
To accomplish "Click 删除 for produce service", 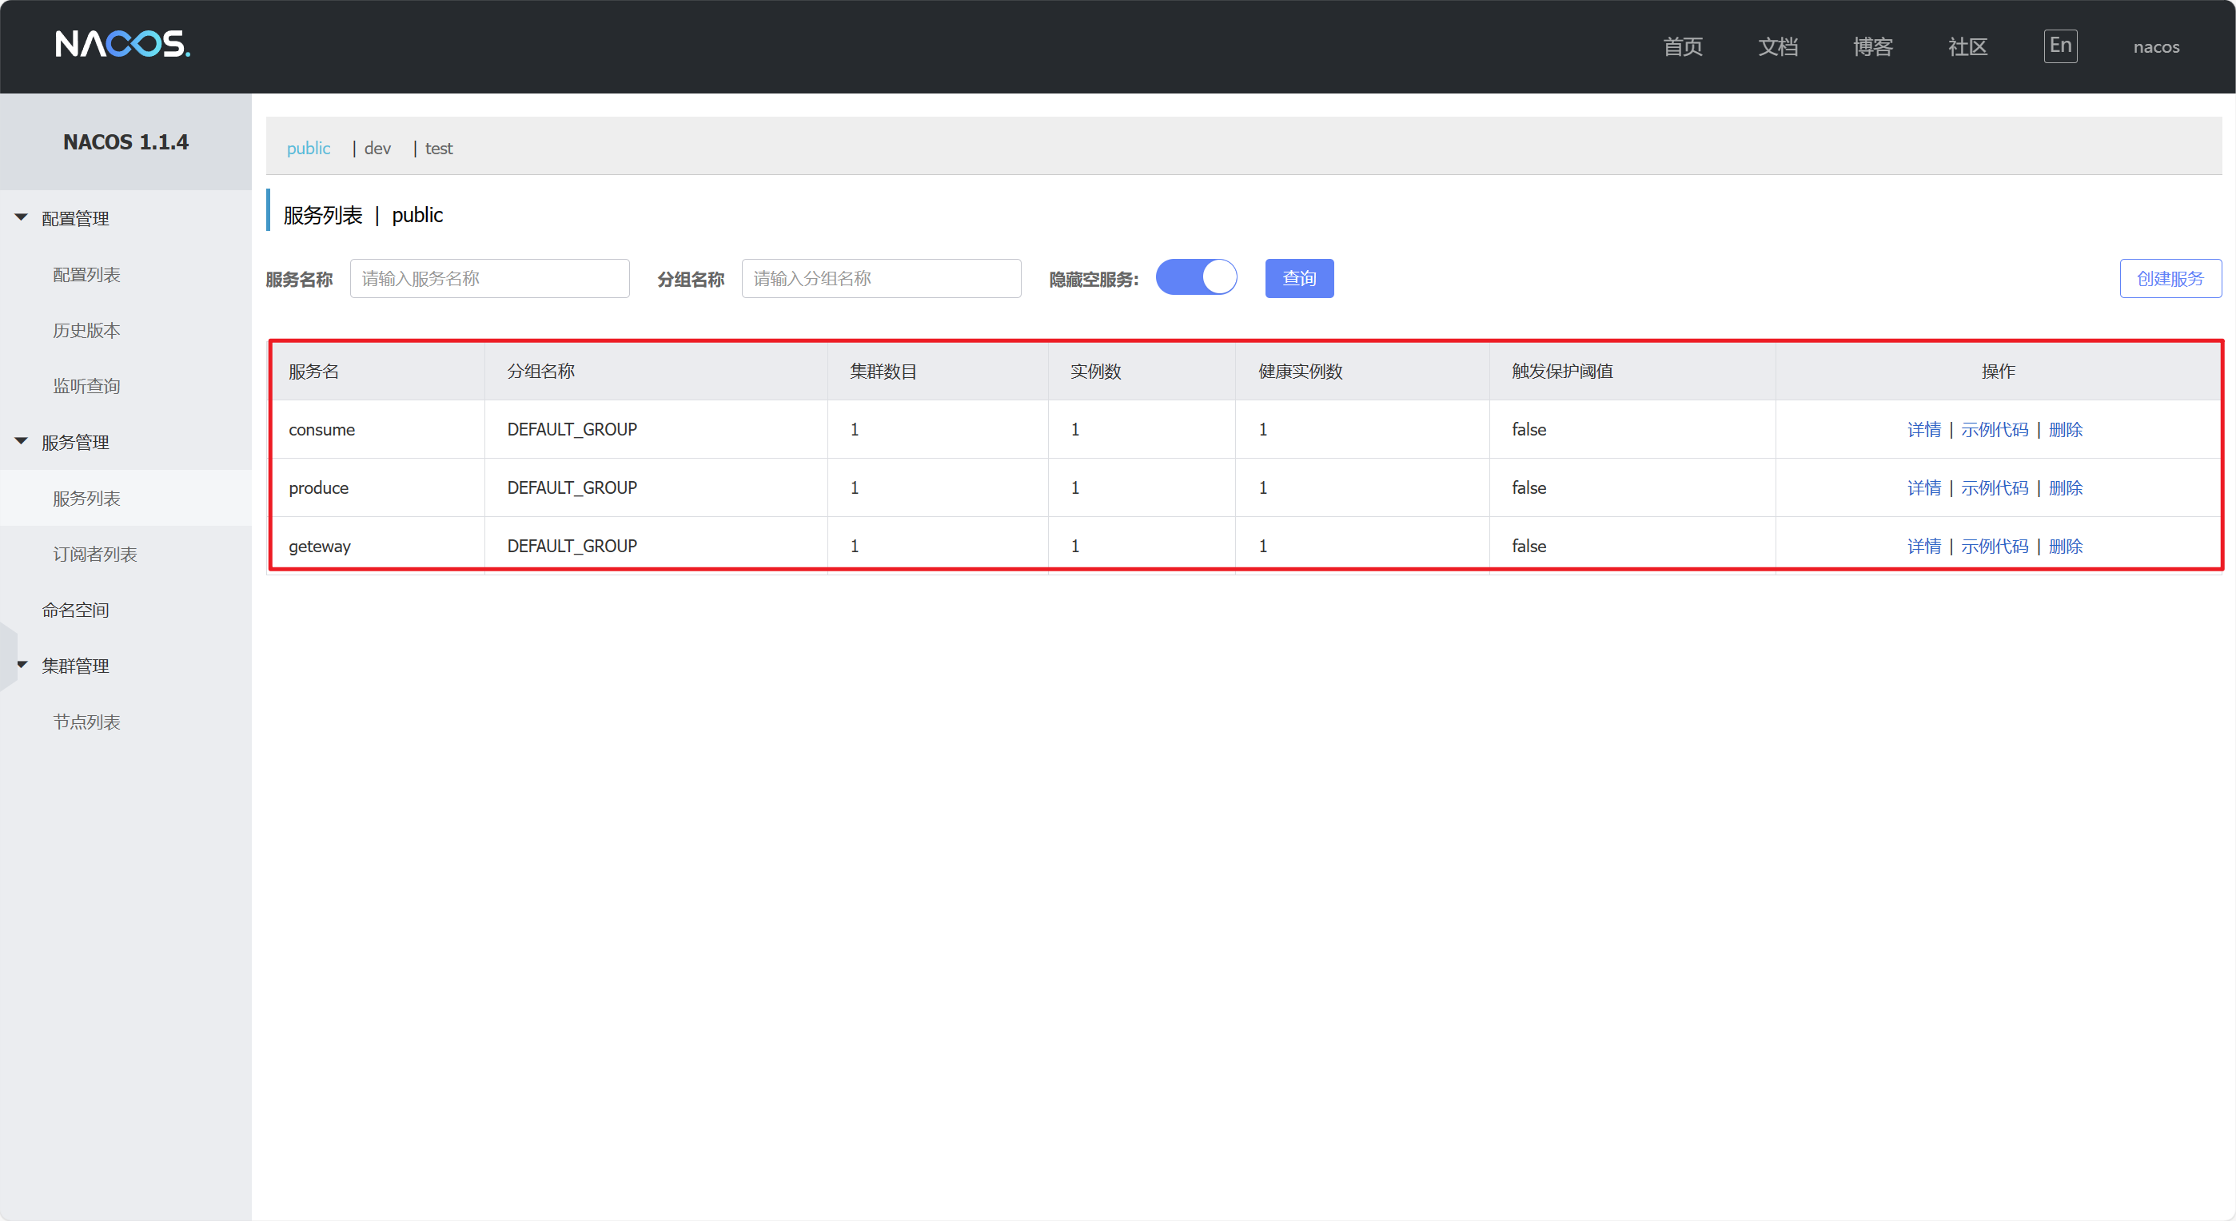I will point(2065,487).
